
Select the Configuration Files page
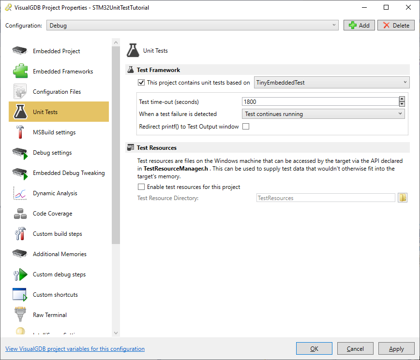tap(59, 91)
